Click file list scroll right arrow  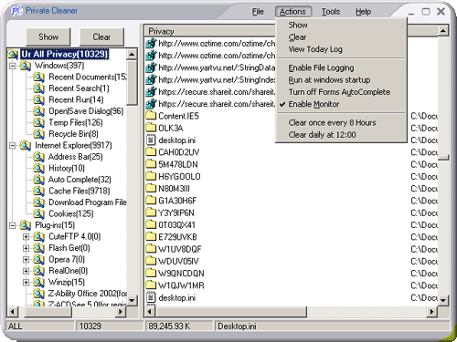tap(432, 312)
